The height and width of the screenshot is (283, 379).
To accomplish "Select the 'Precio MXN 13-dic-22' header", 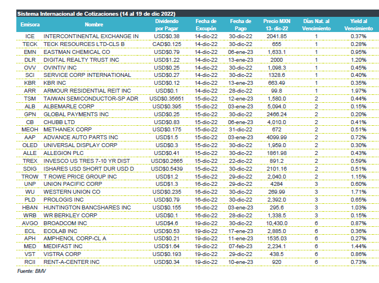I will [x=277, y=25].
